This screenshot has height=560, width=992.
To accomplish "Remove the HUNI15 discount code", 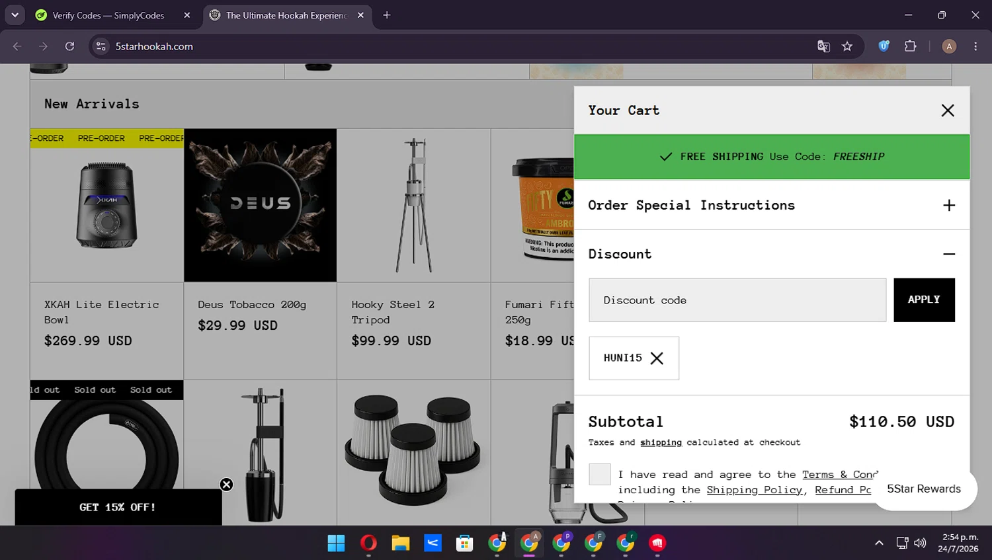I will coord(657,358).
